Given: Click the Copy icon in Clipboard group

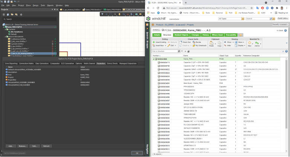Looking at the screenshot, I should click(219, 44).
